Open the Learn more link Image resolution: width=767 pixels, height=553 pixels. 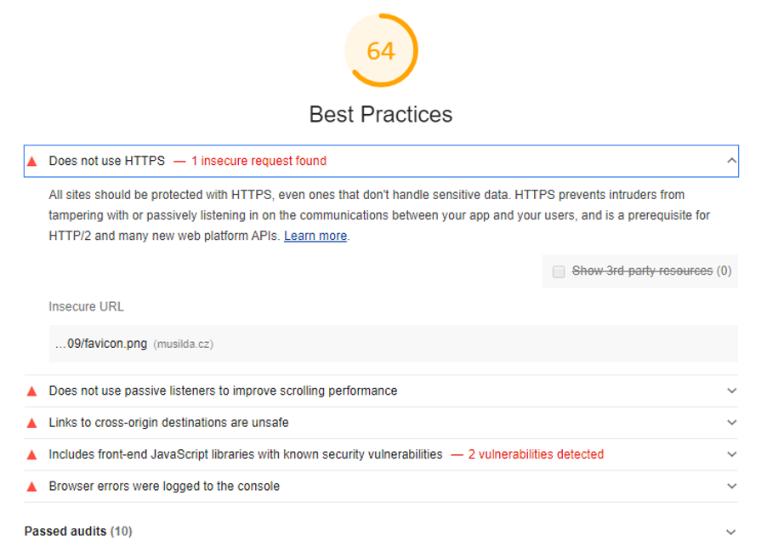point(315,236)
